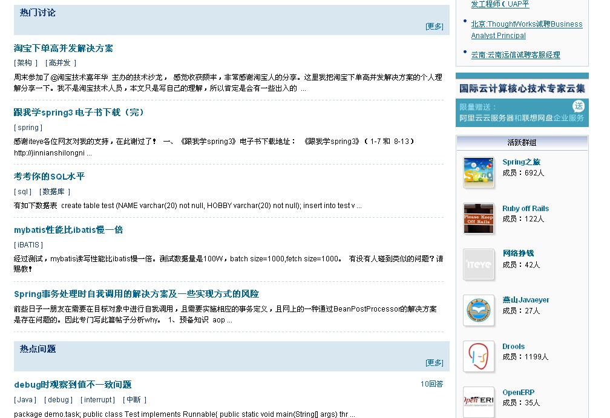Open mybatis性能比ibatis慢一倍 post

coord(68,230)
